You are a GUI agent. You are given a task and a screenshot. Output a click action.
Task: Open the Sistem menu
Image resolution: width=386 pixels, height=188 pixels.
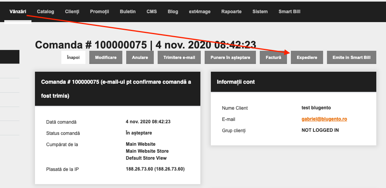coord(260,12)
